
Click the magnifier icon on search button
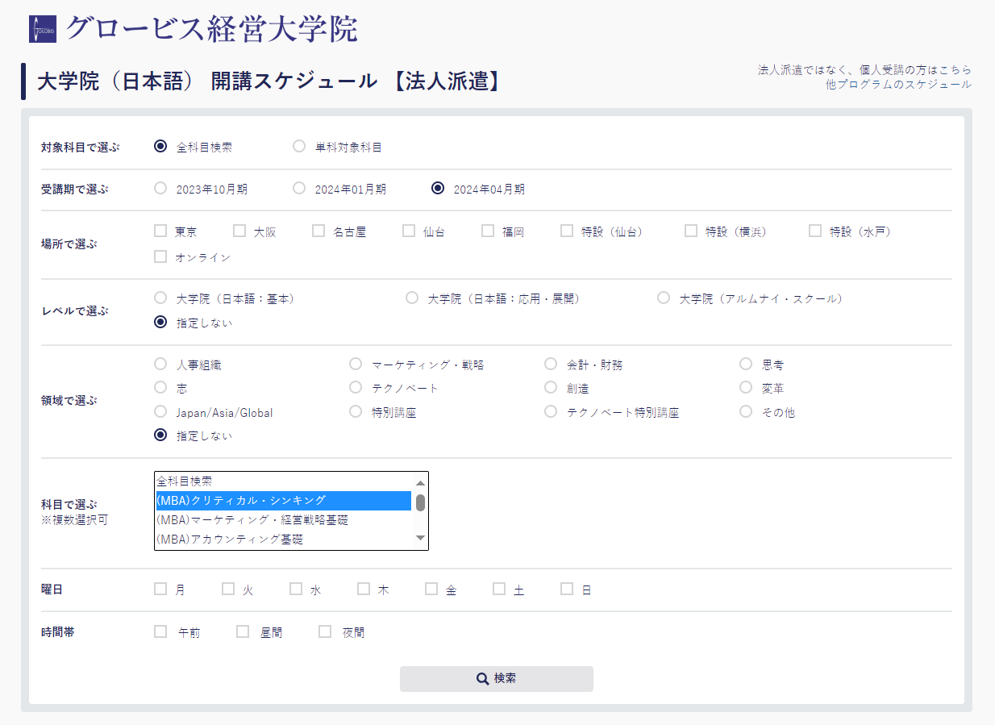click(482, 679)
